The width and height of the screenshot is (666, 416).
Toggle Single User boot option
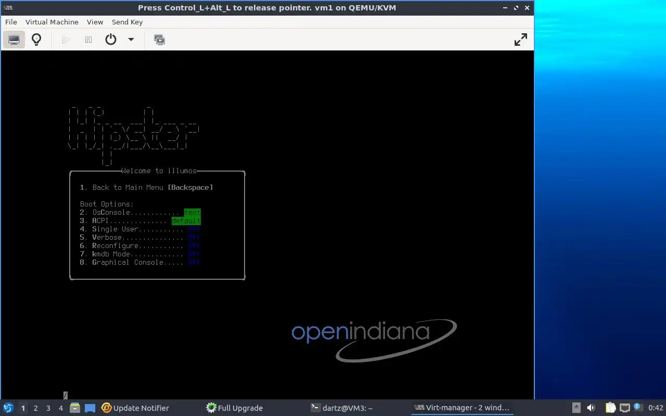140,229
